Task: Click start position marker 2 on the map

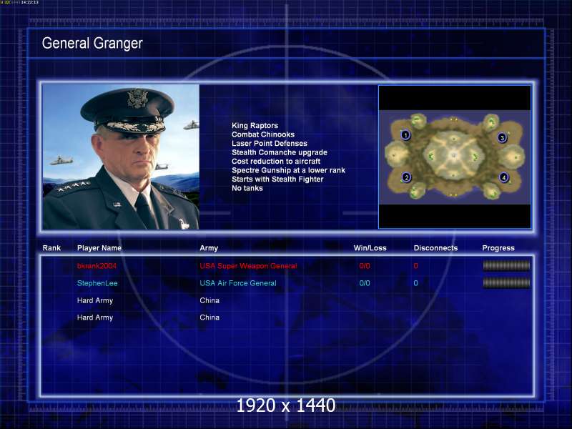Action: (406, 177)
